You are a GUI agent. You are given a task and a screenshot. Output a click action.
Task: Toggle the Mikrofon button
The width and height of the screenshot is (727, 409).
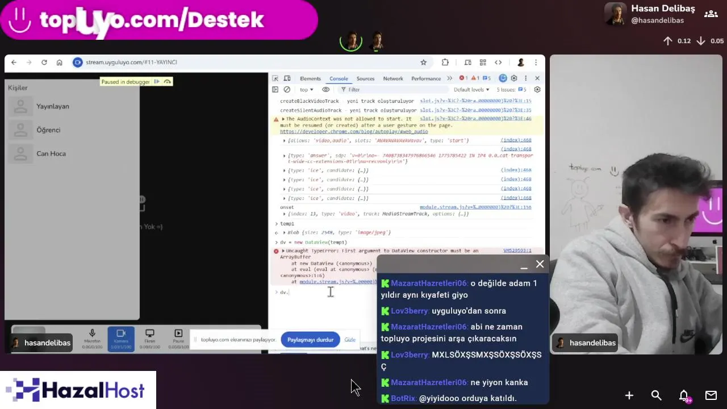92,339
